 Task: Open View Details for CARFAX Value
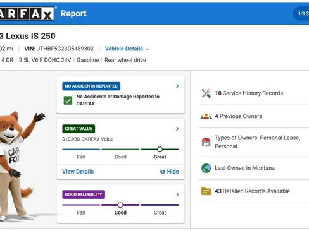pos(78,172)
